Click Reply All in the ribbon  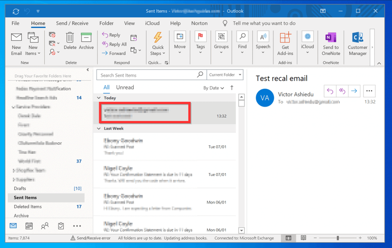coord(114,44)
